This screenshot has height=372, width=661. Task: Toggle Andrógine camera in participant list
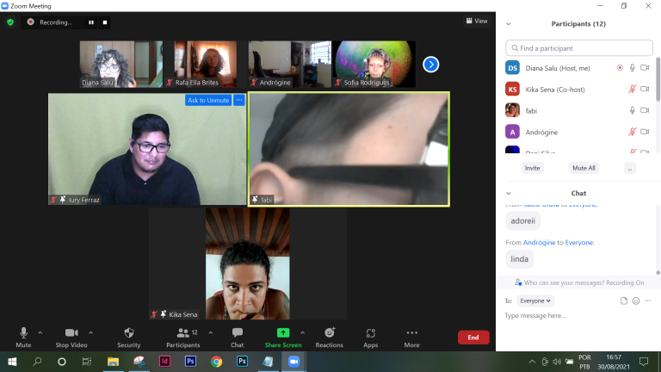click(x=645, y=132)
